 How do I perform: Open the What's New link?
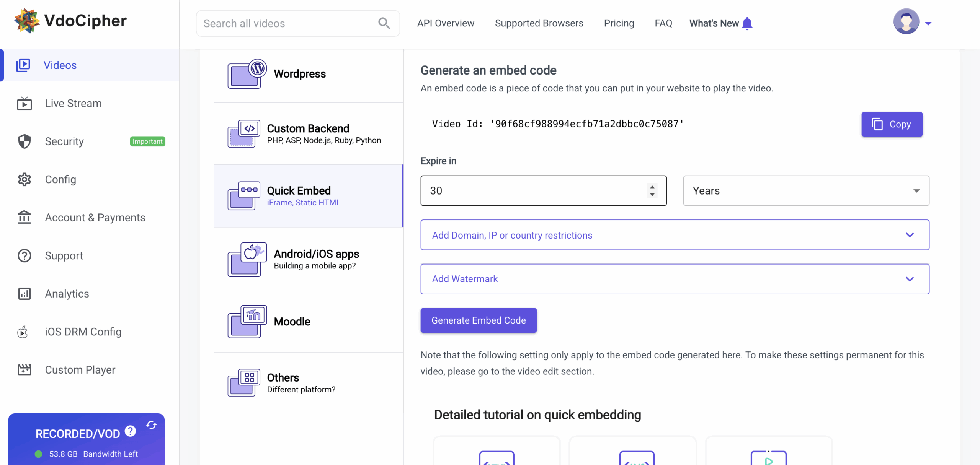pyautogui.click(x=714, y=23)
